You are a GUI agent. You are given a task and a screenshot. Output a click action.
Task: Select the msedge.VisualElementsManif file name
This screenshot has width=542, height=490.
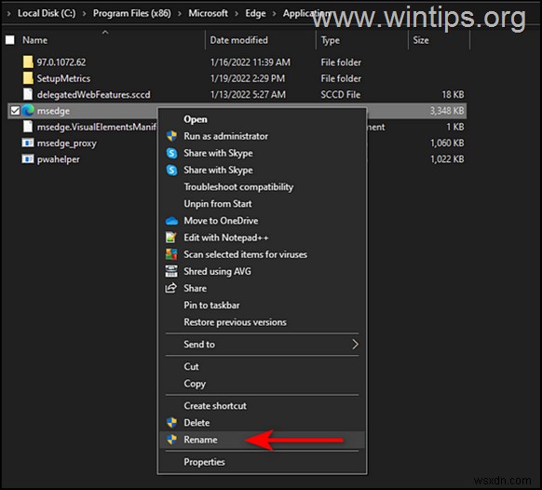97,127
